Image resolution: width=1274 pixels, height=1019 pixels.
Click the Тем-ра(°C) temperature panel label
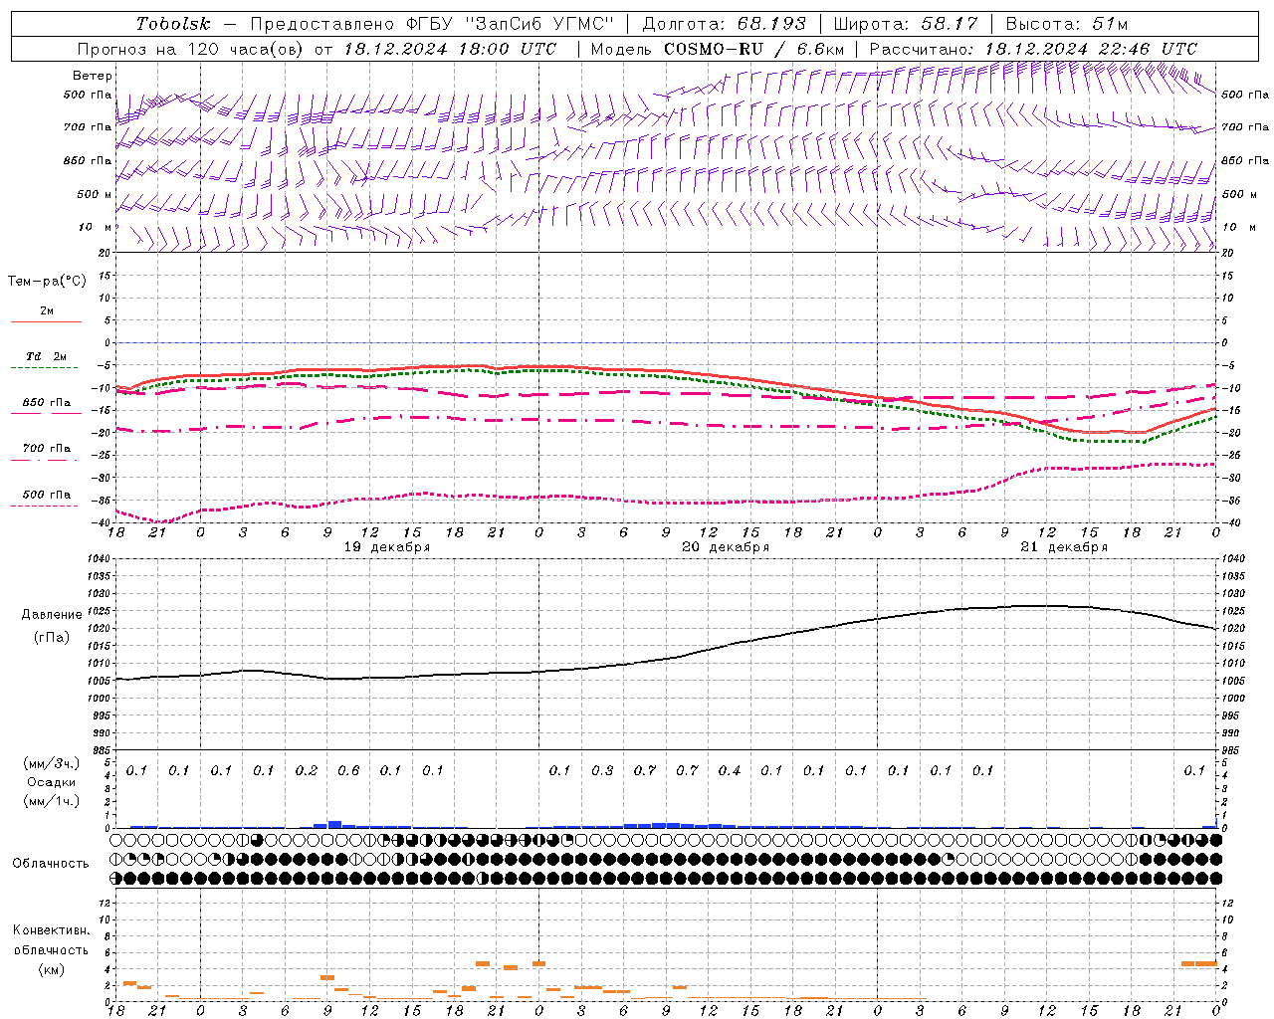click(x=47, y=281)
